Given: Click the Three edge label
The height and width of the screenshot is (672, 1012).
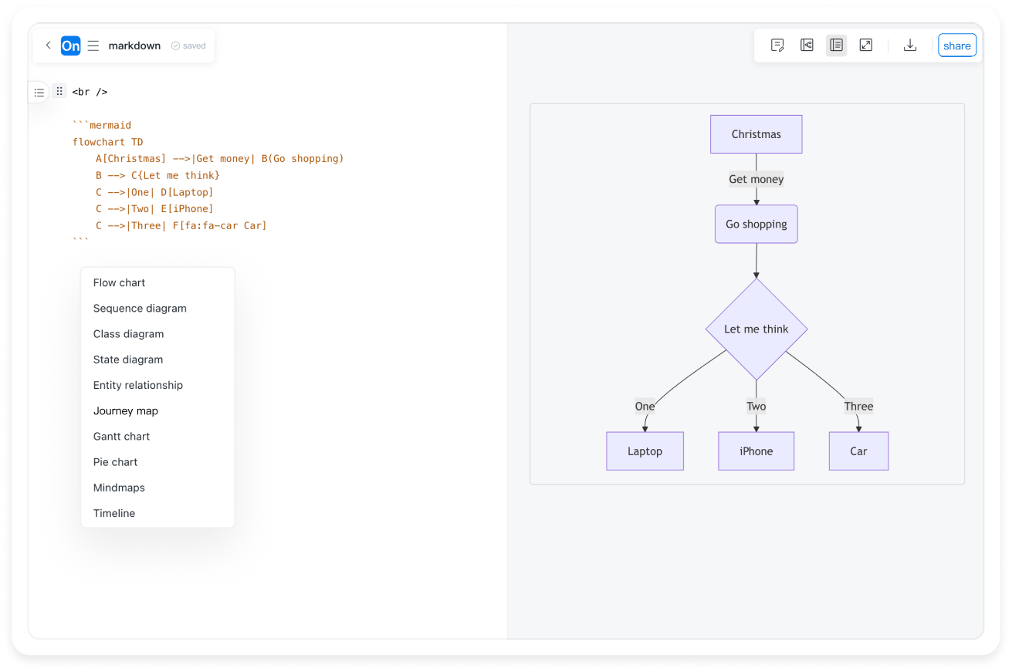Looking at the screenshot, I should (858, 407).
